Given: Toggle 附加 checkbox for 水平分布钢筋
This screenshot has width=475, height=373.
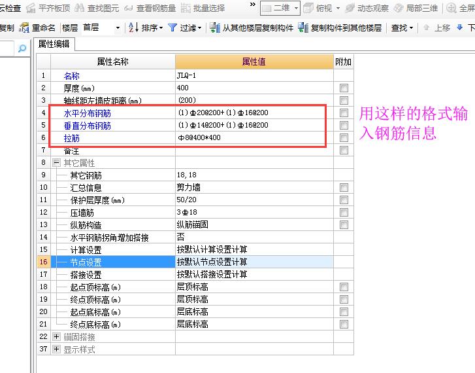Looking at the screenshot, I should pyautogui.click(x=344, y=113).
